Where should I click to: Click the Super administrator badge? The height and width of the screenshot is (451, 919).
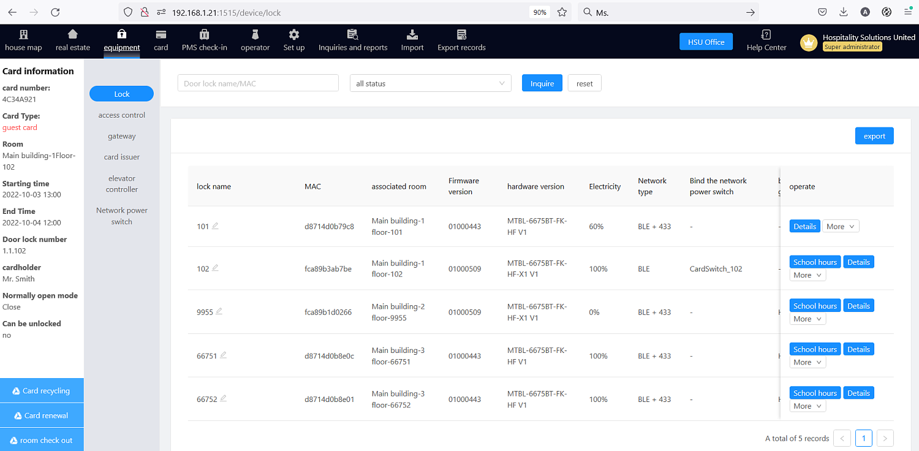point(852,47)
